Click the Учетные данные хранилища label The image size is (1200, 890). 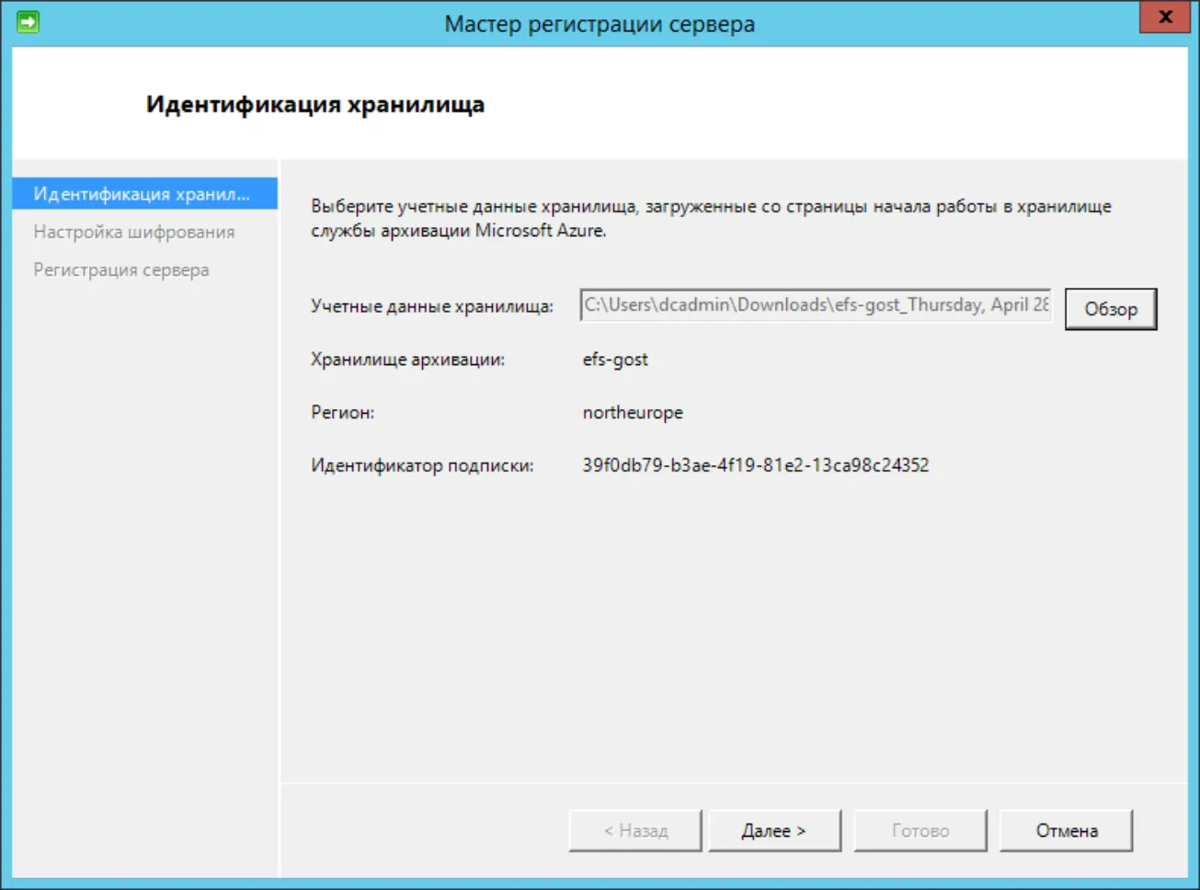tap(432, 306)
